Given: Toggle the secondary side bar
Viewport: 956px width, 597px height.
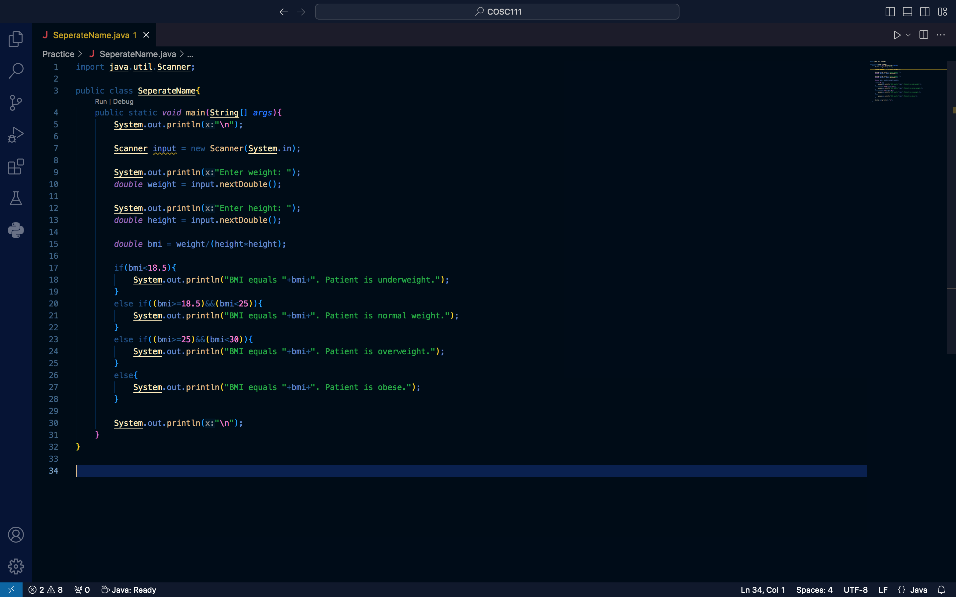Looking at the screenshot, I should (x=925, y=12).
